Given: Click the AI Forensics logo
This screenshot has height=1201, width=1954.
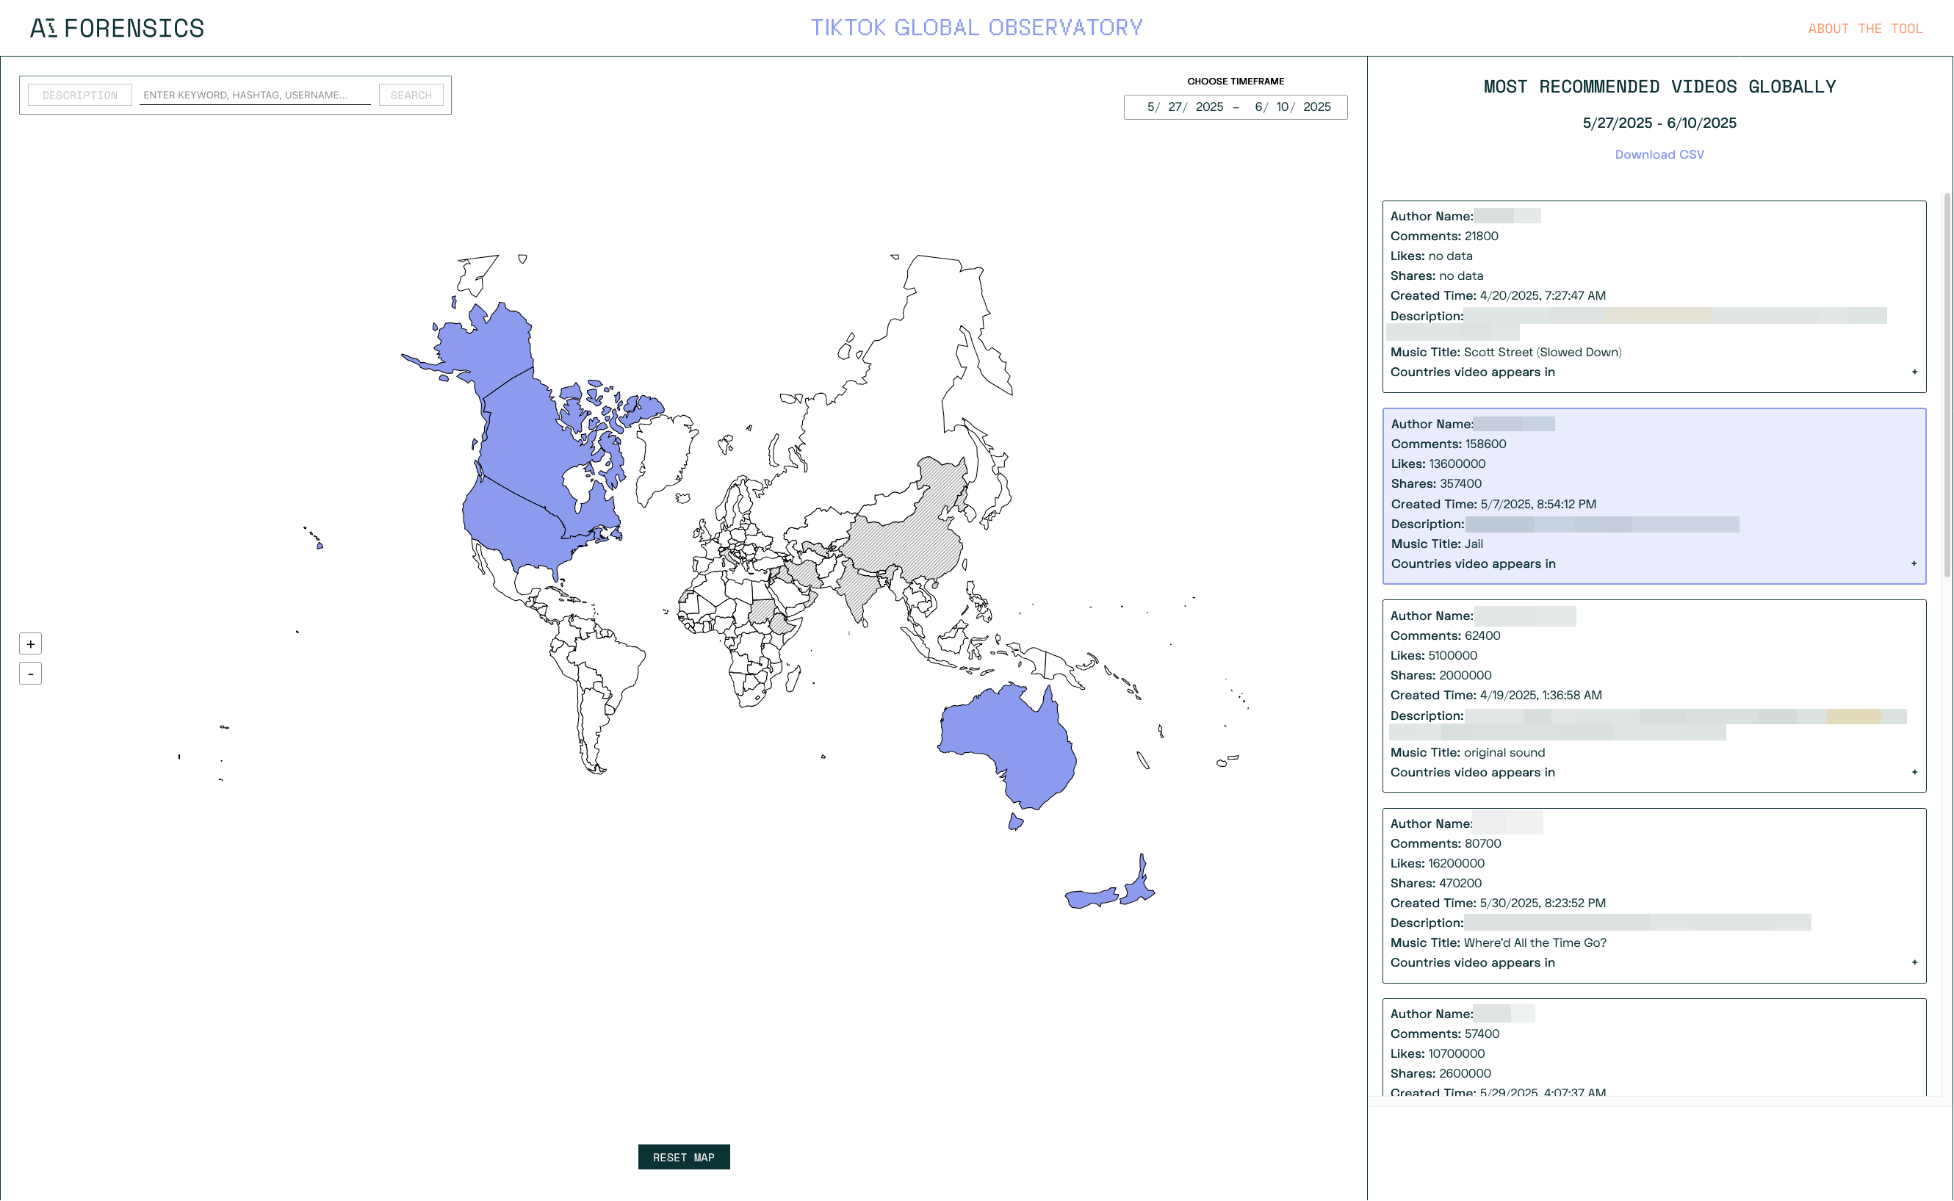Looking at the screenshot, I should [117, 29].
